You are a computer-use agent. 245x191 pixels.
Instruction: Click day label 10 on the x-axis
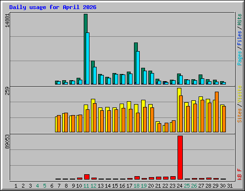point(79,186)
